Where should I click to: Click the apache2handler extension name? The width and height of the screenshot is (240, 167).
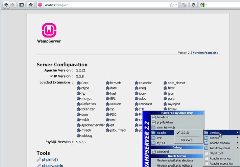pyautogui.click(x=93, y=125)
